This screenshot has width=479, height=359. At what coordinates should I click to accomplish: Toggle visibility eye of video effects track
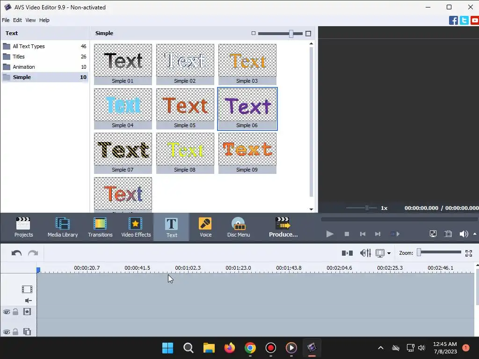coord(7,312)
